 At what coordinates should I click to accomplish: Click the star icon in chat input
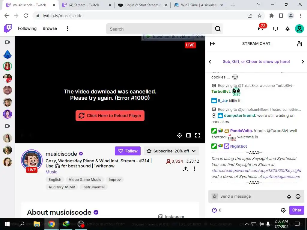point(215,196)
